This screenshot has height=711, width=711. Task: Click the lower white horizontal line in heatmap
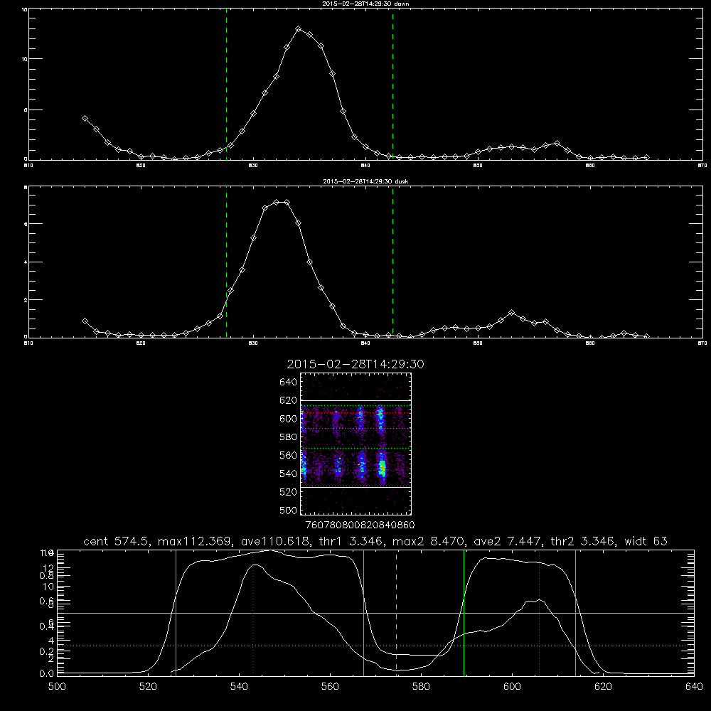(356, 488)
